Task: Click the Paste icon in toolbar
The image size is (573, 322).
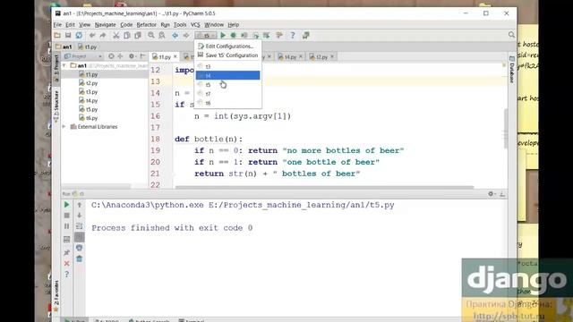Action: [x=138, y=36]
